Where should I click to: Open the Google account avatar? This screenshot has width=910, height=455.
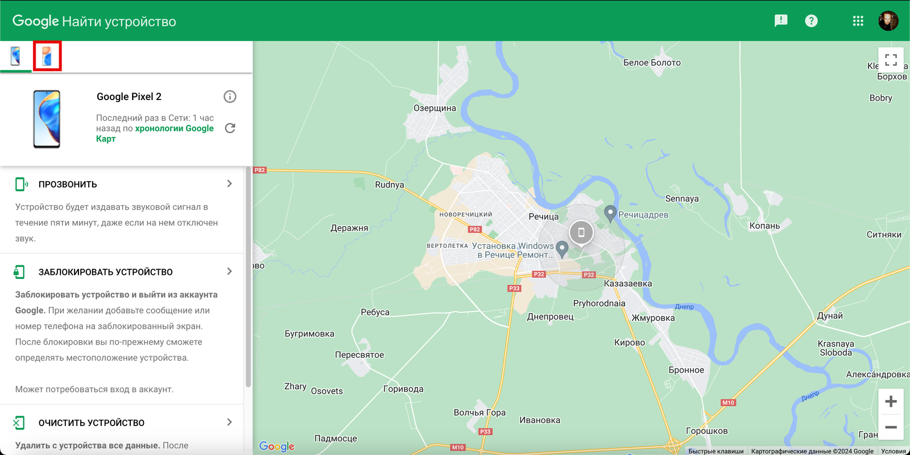(888, 21)
